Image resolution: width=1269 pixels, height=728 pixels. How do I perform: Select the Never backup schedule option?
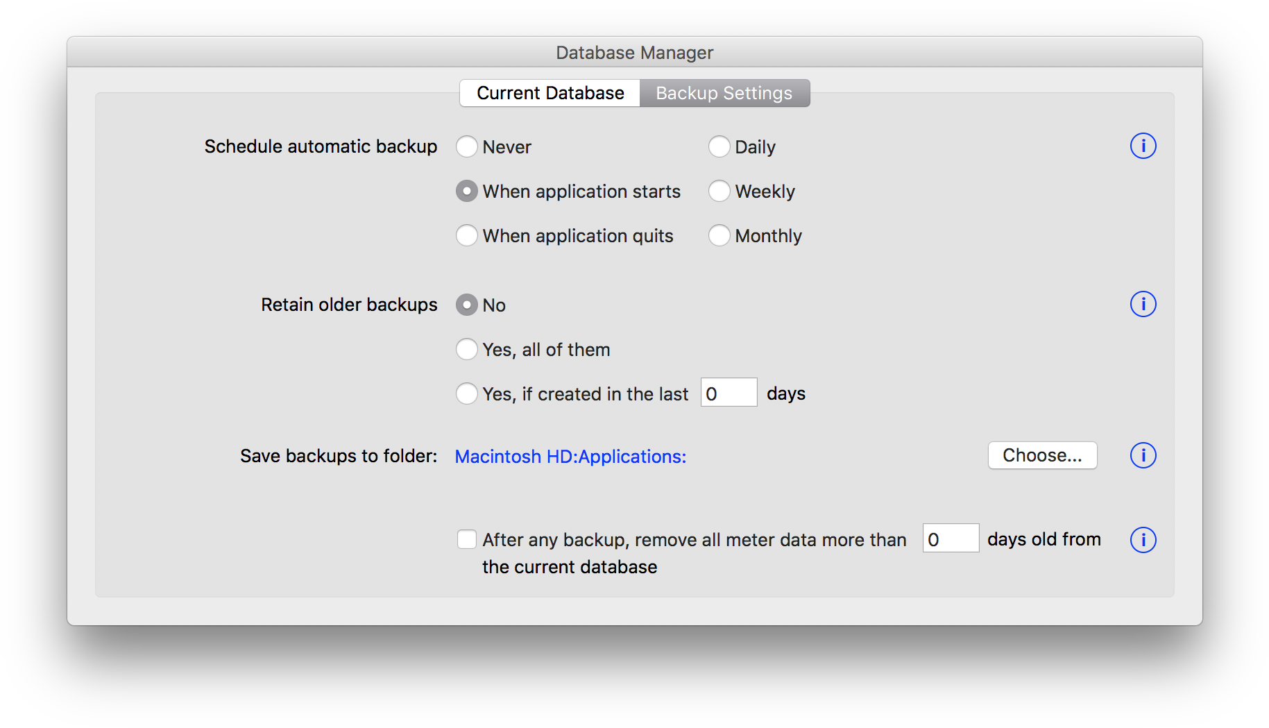click(467, 147)
